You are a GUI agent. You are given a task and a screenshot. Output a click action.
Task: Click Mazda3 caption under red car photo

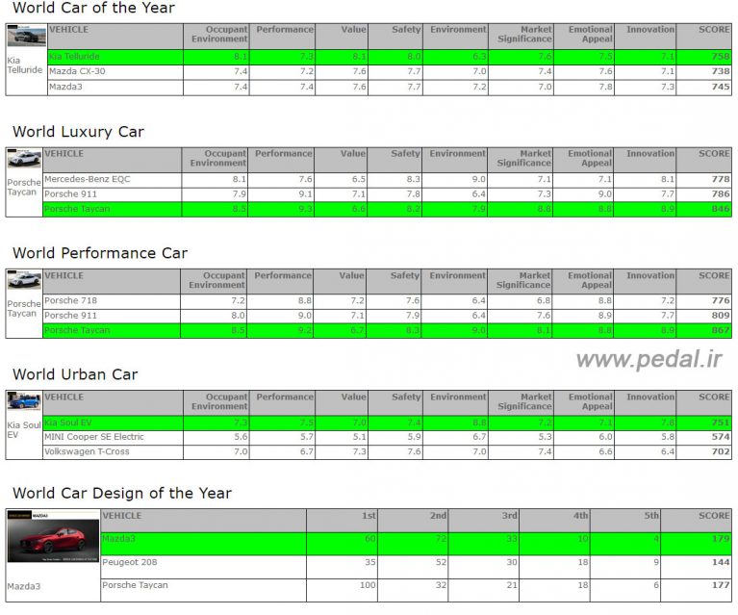point(23,586)
